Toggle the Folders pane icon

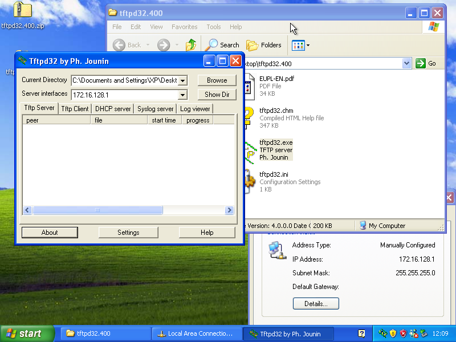[253, 45]
